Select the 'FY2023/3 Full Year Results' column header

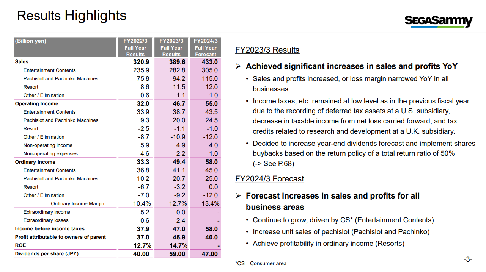(171, 47)
